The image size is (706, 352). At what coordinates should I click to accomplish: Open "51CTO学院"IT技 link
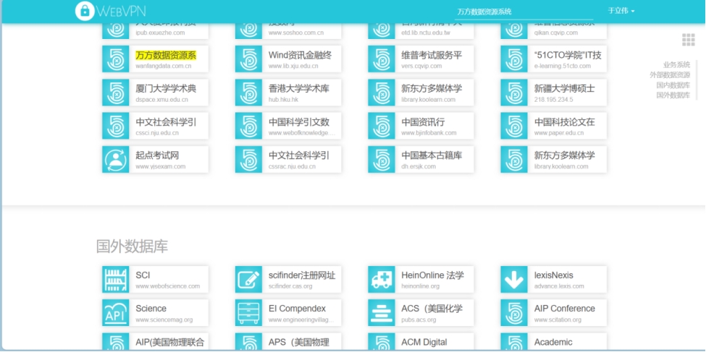tap(568, 56)
